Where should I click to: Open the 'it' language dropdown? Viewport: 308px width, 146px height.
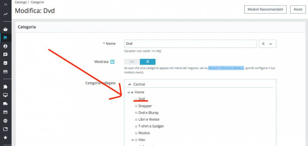[x=267, y=44]
